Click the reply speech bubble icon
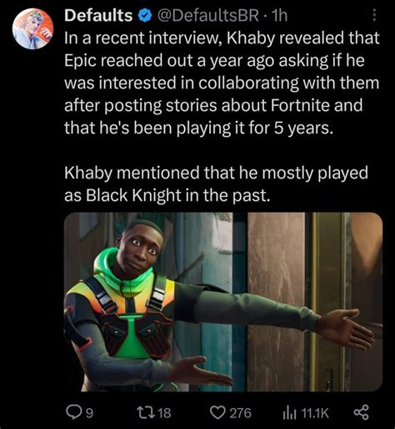Viewport: 395px width, 429px height. tap(73, 412)
